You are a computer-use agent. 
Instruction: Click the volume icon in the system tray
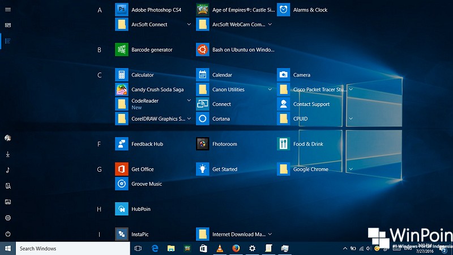pos(369,248)
